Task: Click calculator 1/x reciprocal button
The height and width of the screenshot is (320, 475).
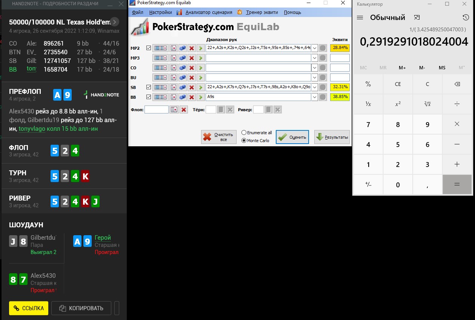Action: click(368, 104)
